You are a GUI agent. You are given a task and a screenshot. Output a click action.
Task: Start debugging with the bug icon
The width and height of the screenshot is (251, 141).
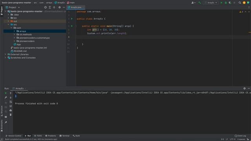[x=226, y=3]
